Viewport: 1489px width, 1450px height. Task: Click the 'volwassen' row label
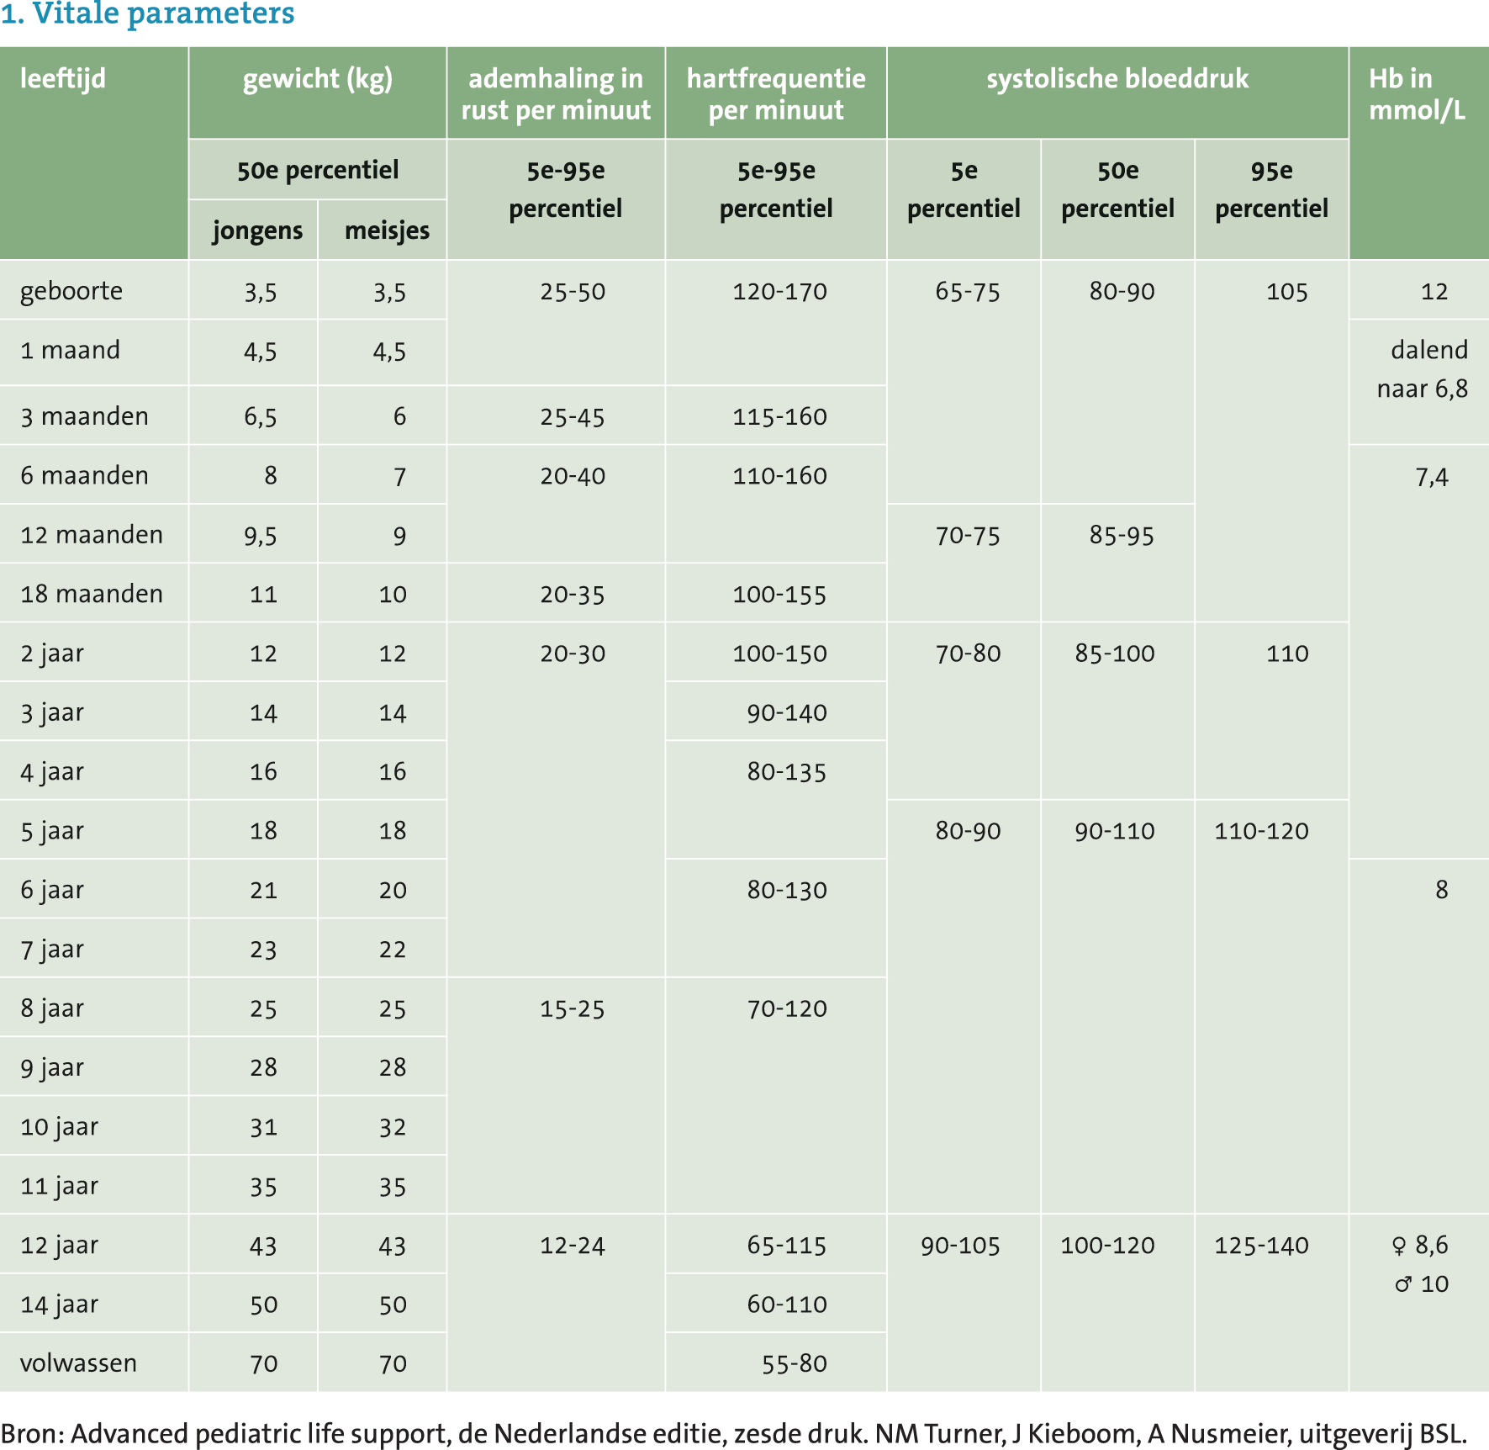(x=78, y=1363)
